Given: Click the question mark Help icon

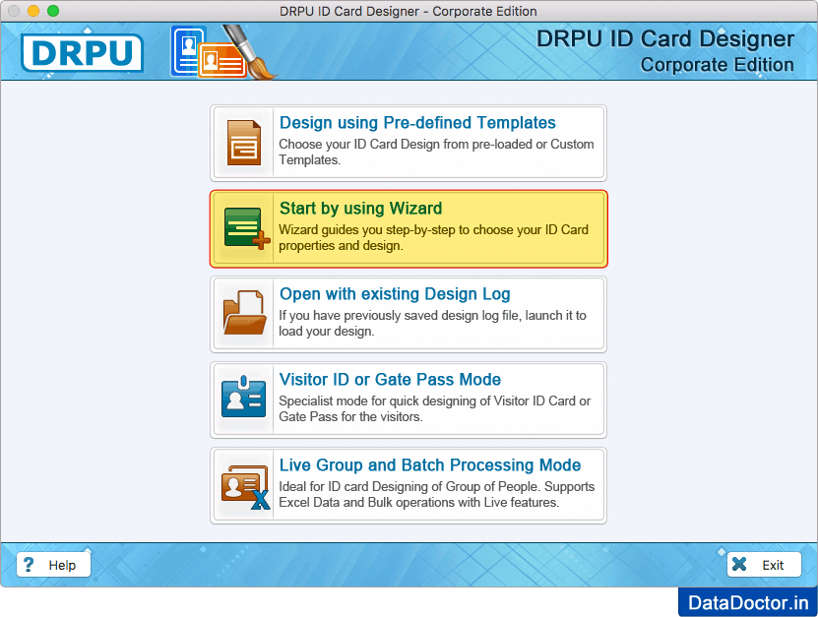Looking at the screenshot, I should tap(29, 564).
